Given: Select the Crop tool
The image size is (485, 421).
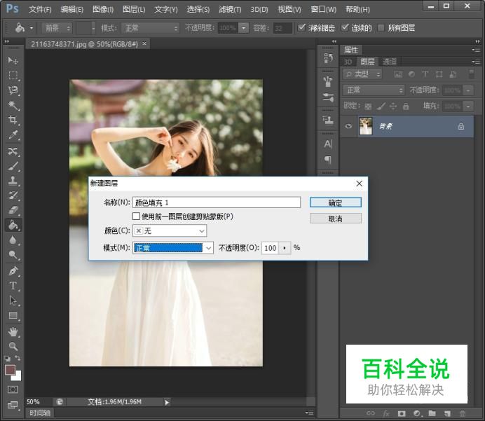Looking at the screenshot, I should (x=13, y=120).
